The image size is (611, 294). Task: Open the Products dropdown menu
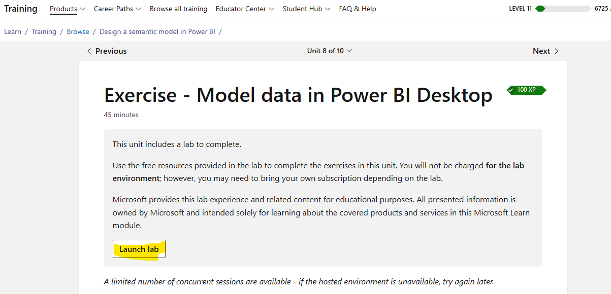tap(67, 9)
